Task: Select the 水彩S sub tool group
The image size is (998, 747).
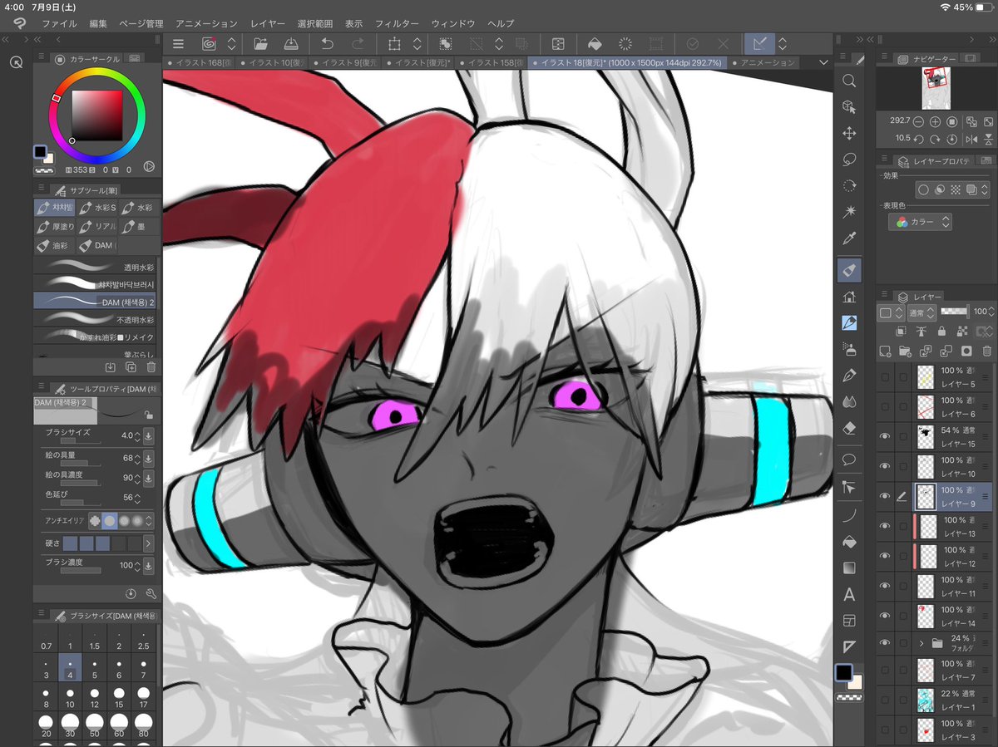Action: 96,207
